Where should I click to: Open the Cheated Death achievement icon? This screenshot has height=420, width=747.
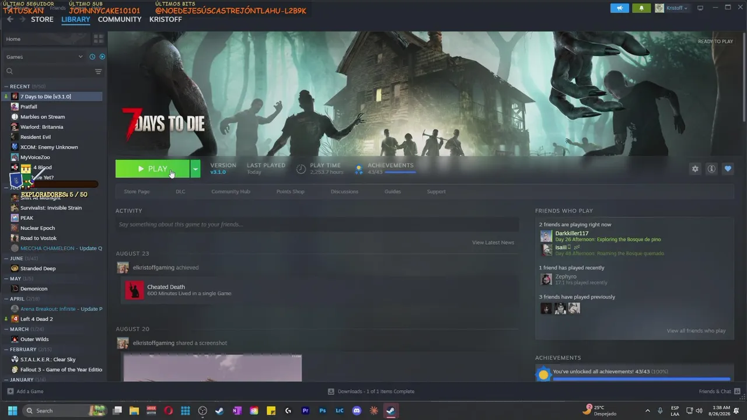(134, 290)
